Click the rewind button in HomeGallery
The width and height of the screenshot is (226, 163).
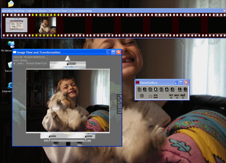point(139,89)
